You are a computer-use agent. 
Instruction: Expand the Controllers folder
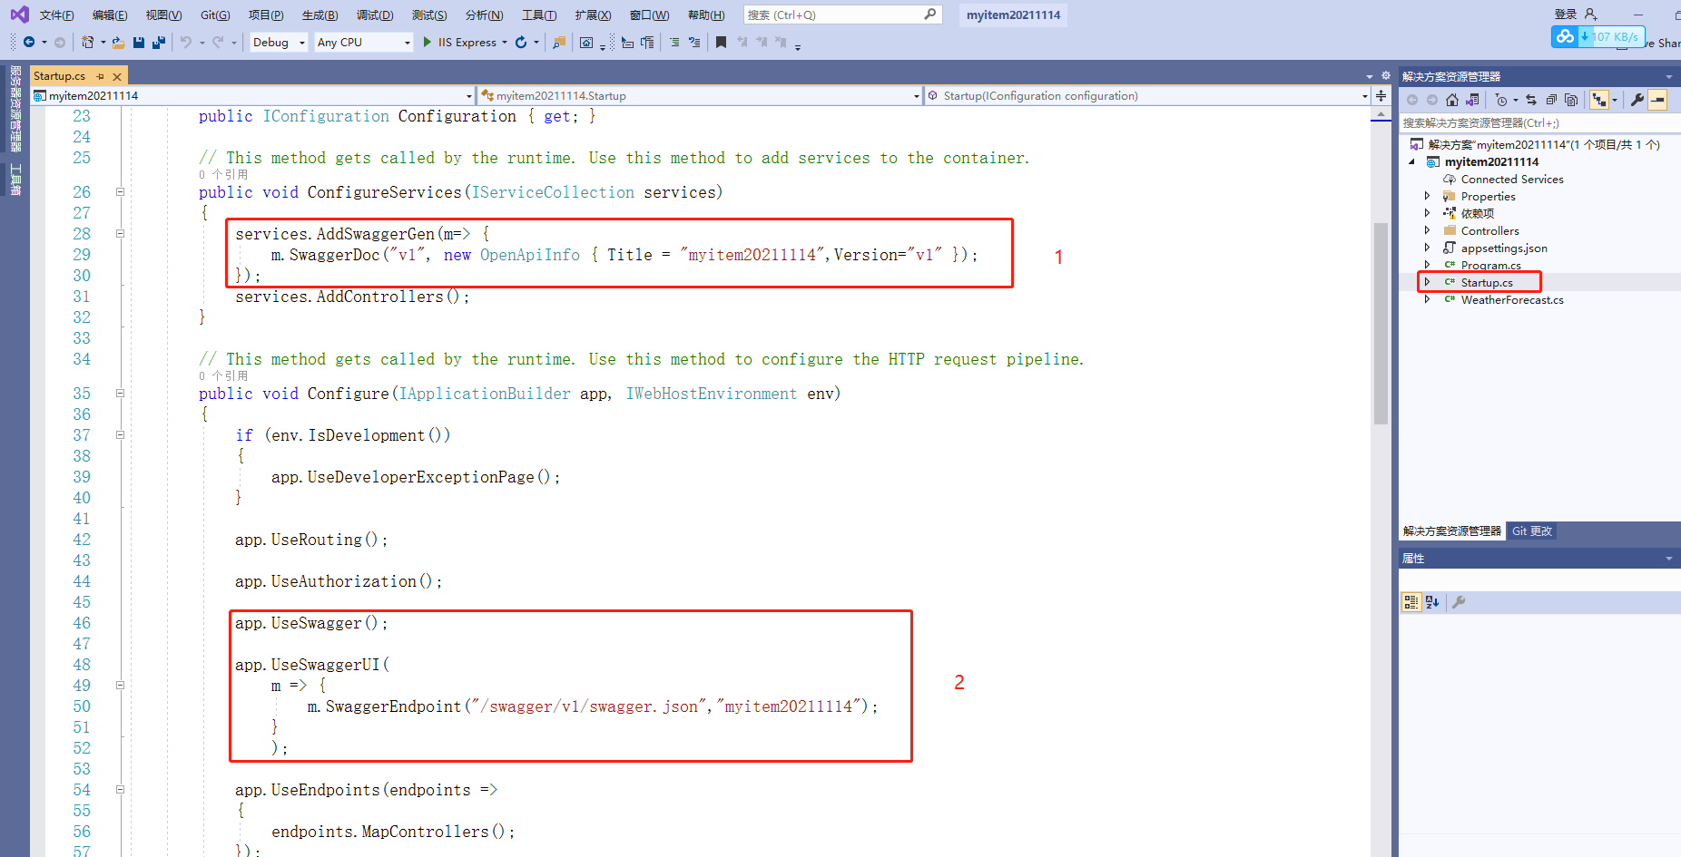point(1428,230)
